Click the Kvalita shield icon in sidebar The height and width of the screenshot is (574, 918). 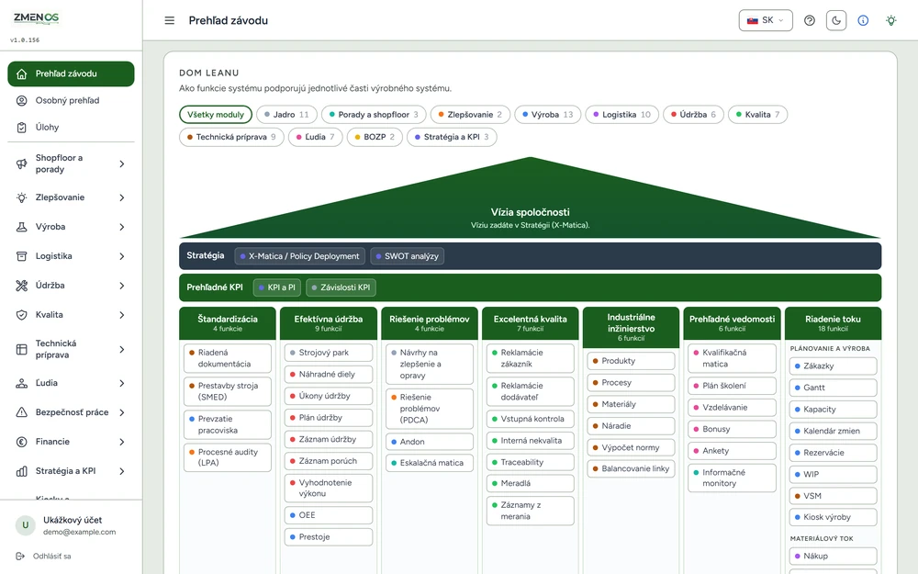(x=22, y=315)
